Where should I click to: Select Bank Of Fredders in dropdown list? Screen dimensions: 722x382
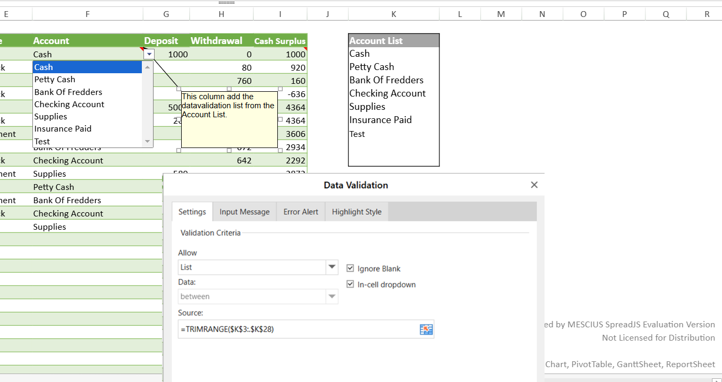click(x=68, y=92)
